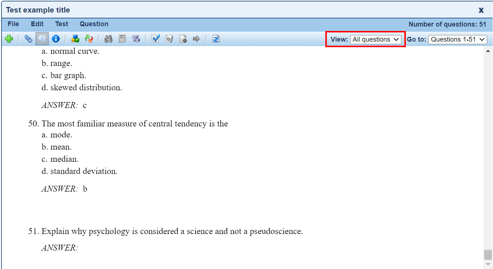Click the percent sign icon
The width and height of the screenshot is (493, 269).
tap(136, 39)
